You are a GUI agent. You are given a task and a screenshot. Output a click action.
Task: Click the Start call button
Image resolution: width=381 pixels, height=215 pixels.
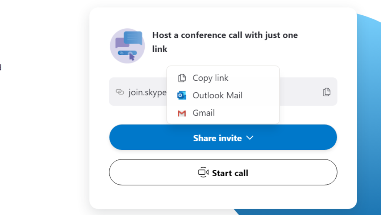point(223,172)
